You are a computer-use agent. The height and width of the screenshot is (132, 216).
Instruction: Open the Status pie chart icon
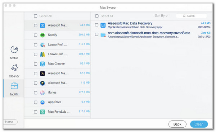[14, 49]
